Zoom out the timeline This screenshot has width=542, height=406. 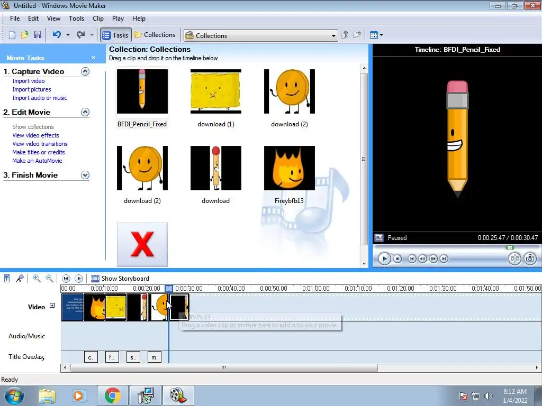pyautogui.click(x=49, y=278)
